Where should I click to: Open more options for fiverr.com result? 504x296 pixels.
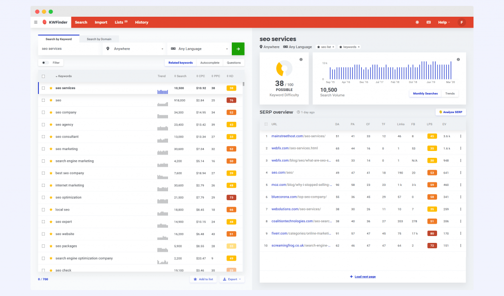pos(461,234)
